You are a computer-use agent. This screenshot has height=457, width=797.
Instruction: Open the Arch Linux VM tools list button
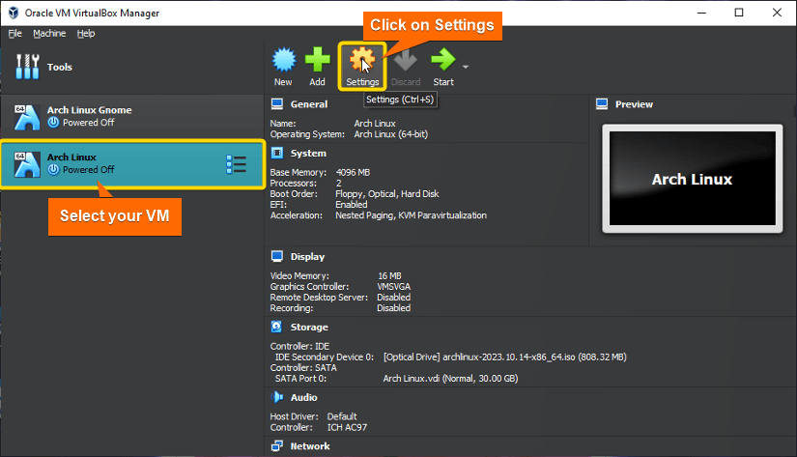click(237, 164)
